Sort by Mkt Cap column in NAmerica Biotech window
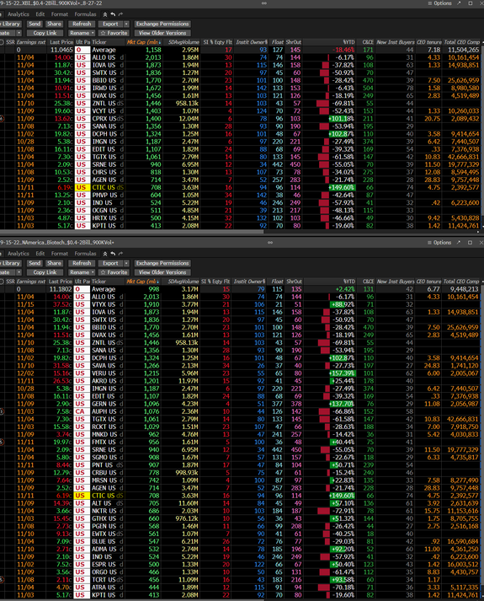Image resolution: width=484 pixels, height=601 pixels. tap(144, 282)
